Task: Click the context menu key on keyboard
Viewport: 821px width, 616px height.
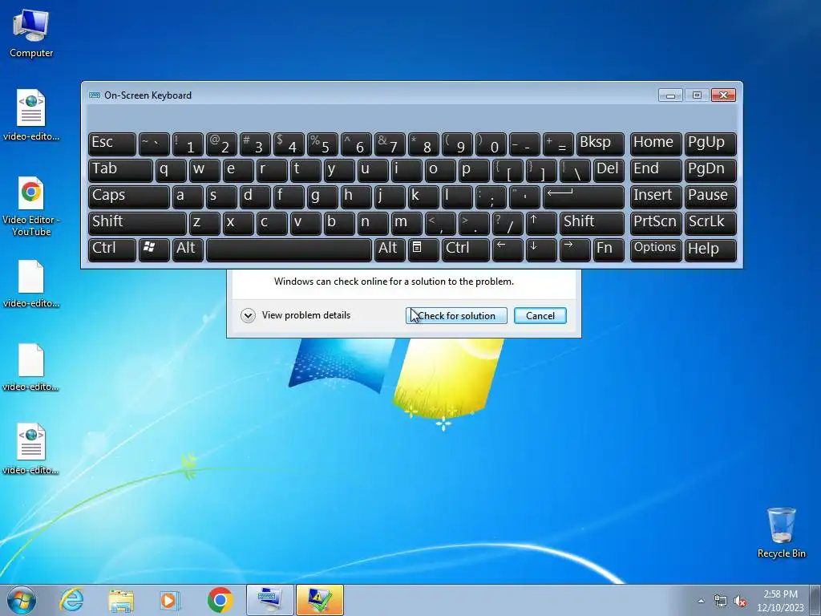Action: [x=423, y=249]
